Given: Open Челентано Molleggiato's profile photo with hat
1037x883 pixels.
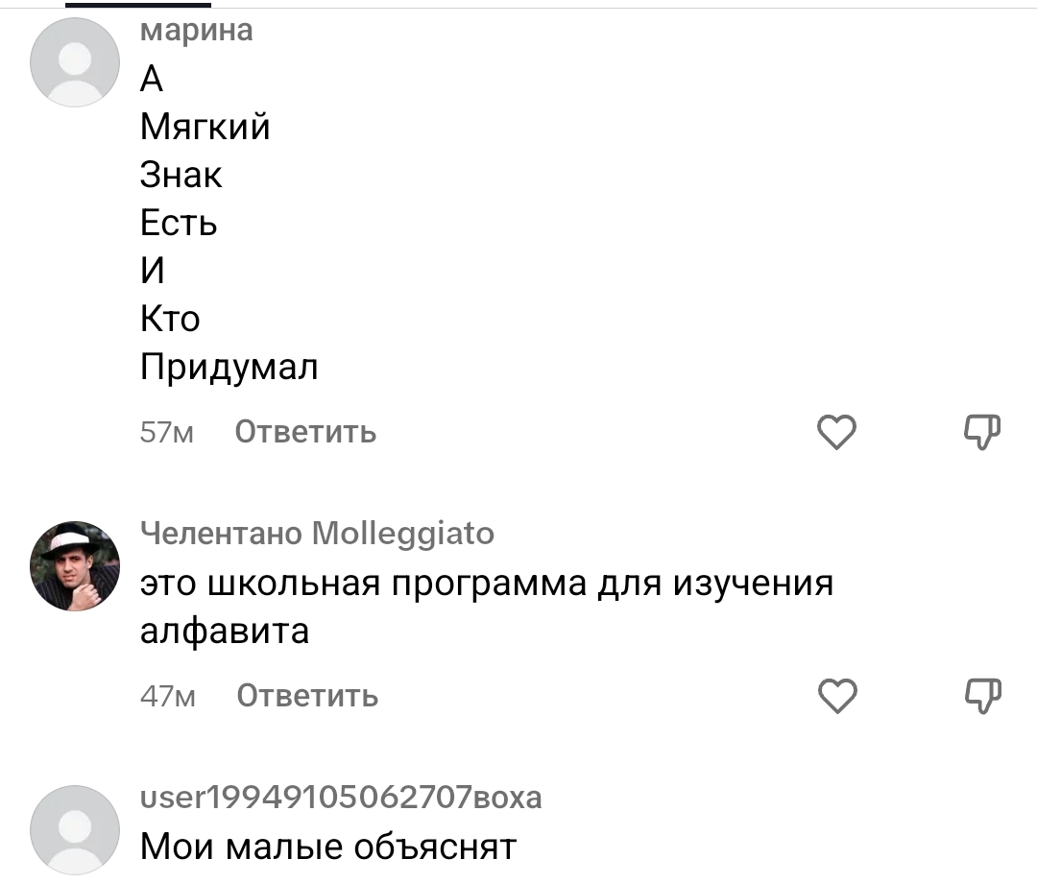Looking at the screenshot, I should pos(75,566).
